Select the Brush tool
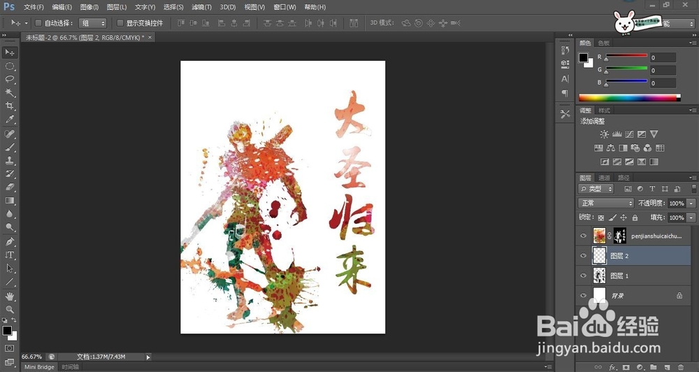699x372 pixels. pos(10,148)
